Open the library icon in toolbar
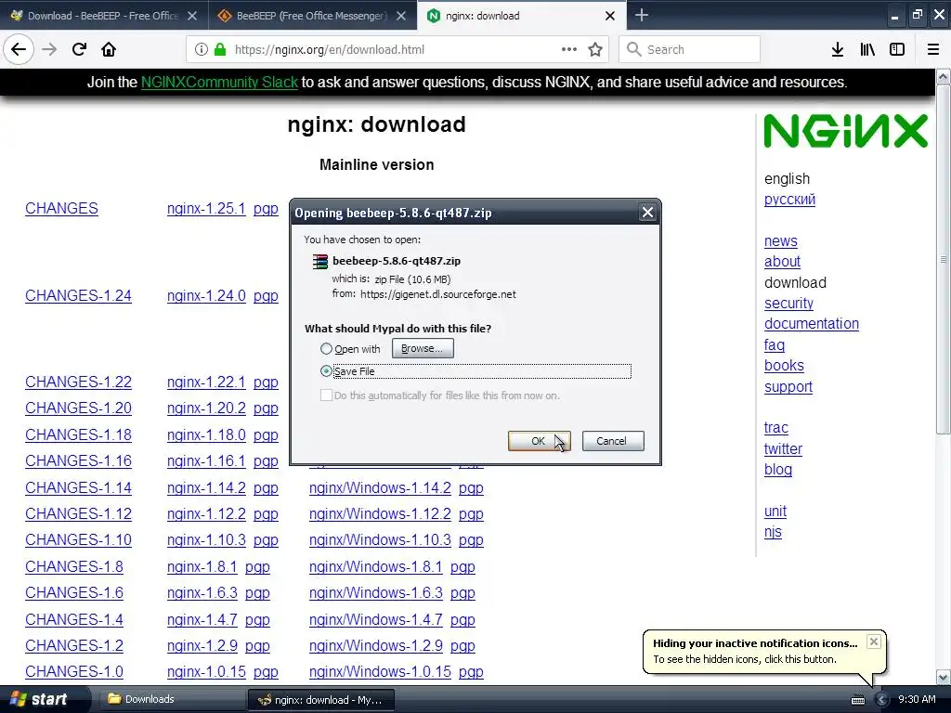Viewport: 951px width, 713px height. (867, 49)
